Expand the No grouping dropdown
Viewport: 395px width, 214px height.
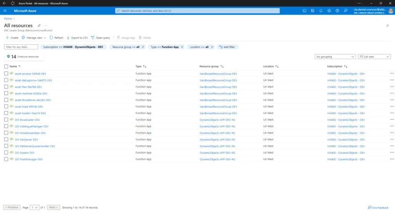[335, 57]
